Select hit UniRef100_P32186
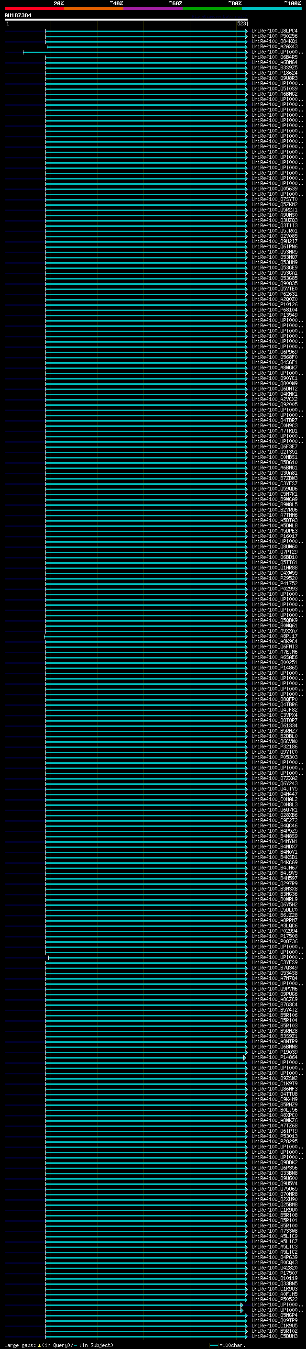This screenshot has height=1349, width=306. point(274,747)
